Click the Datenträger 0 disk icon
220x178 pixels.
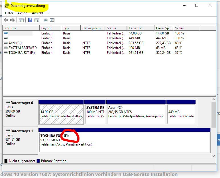click(x=8, y=102)
